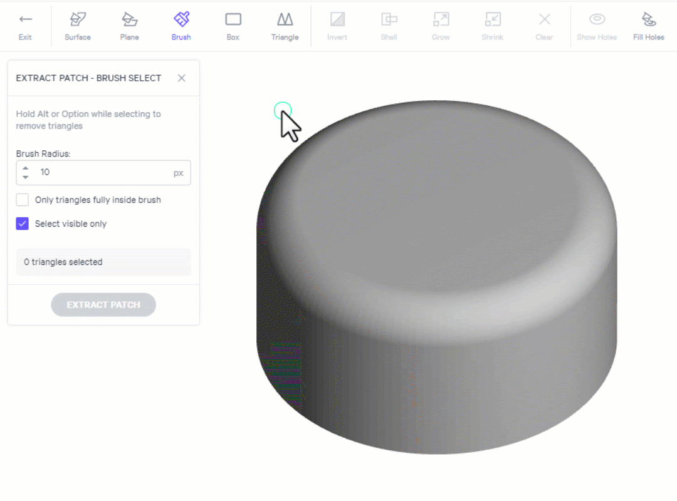Clear the triangle selection

544,20
